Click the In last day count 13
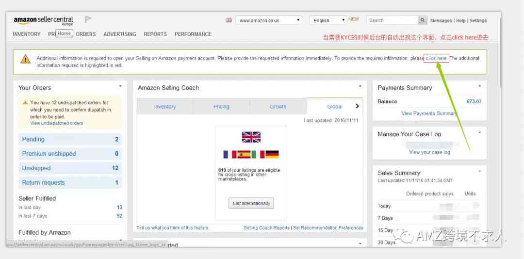 coord(119,208)
